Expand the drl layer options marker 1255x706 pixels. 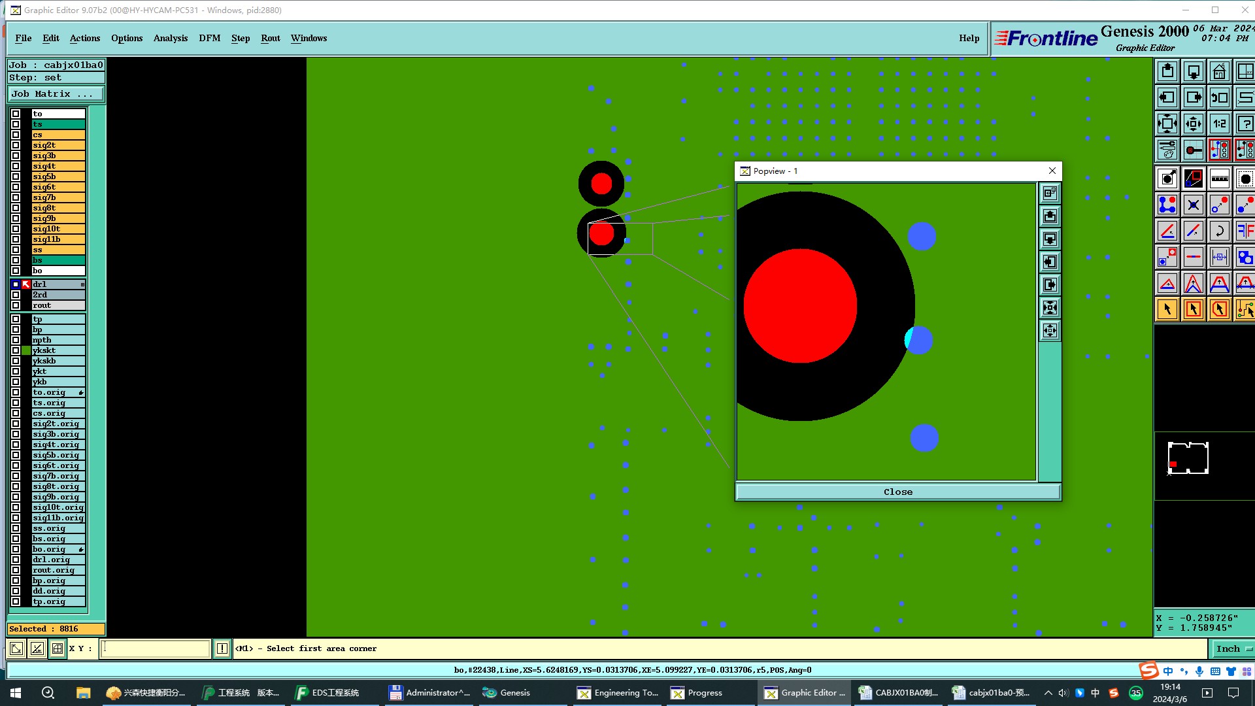point(82,284)
